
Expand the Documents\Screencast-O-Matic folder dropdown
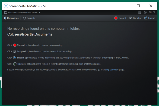click(40, 12)
